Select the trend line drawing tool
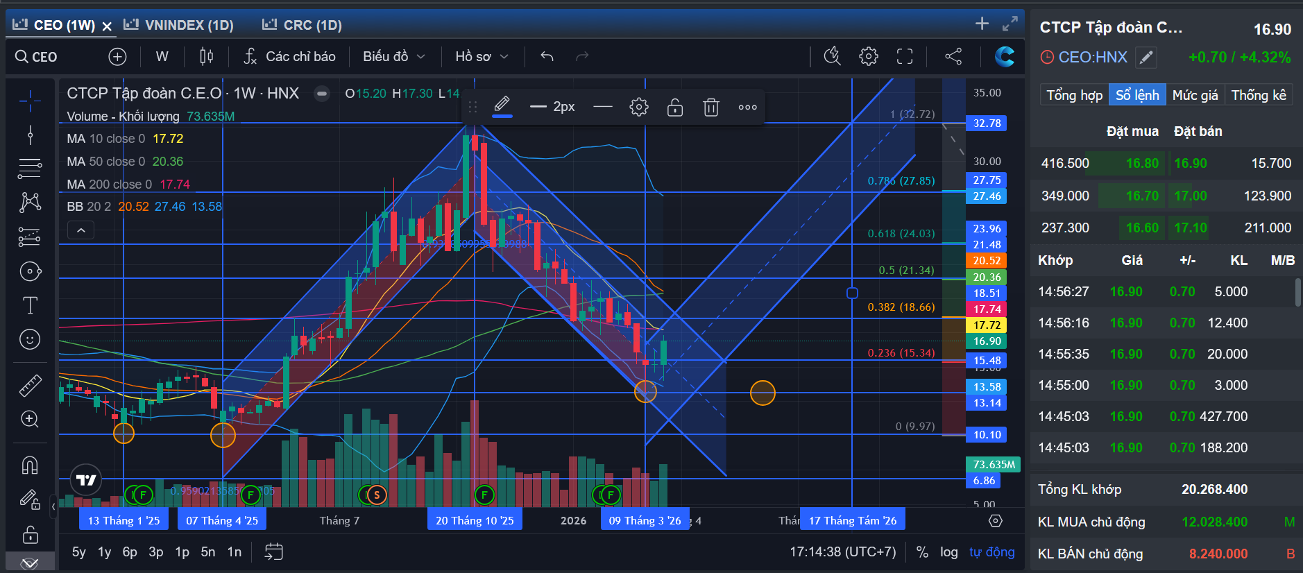Viewport: 1303px width, 573px height. (30, 135)
